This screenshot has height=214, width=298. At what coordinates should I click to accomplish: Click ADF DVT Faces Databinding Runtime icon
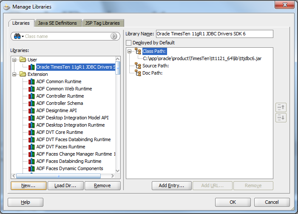tap(31, 139)
